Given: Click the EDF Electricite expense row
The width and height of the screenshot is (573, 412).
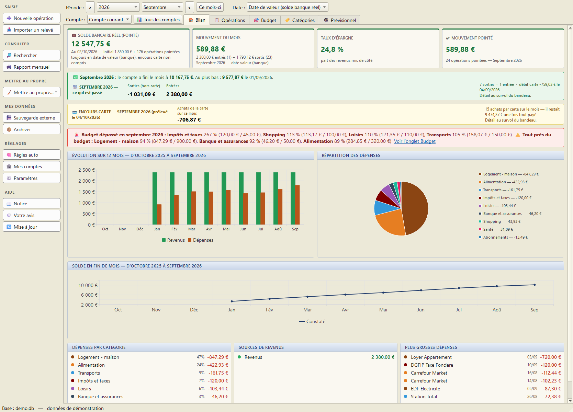Looking at the screenshot, I should [482, 389].
